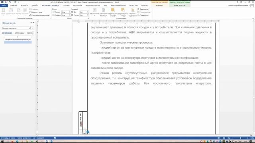255x143 pixels.
Task: Open Выровнять align dropdown
Action: click(x=143, y=9)
